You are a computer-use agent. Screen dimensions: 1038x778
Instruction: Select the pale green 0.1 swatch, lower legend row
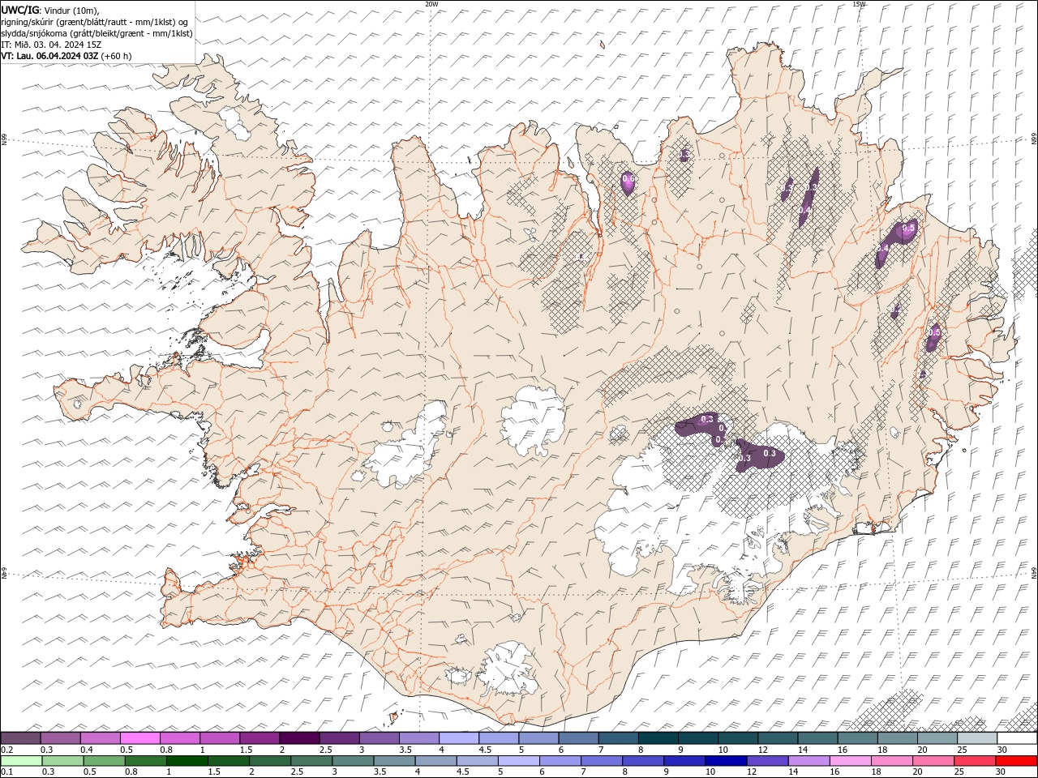21,761
